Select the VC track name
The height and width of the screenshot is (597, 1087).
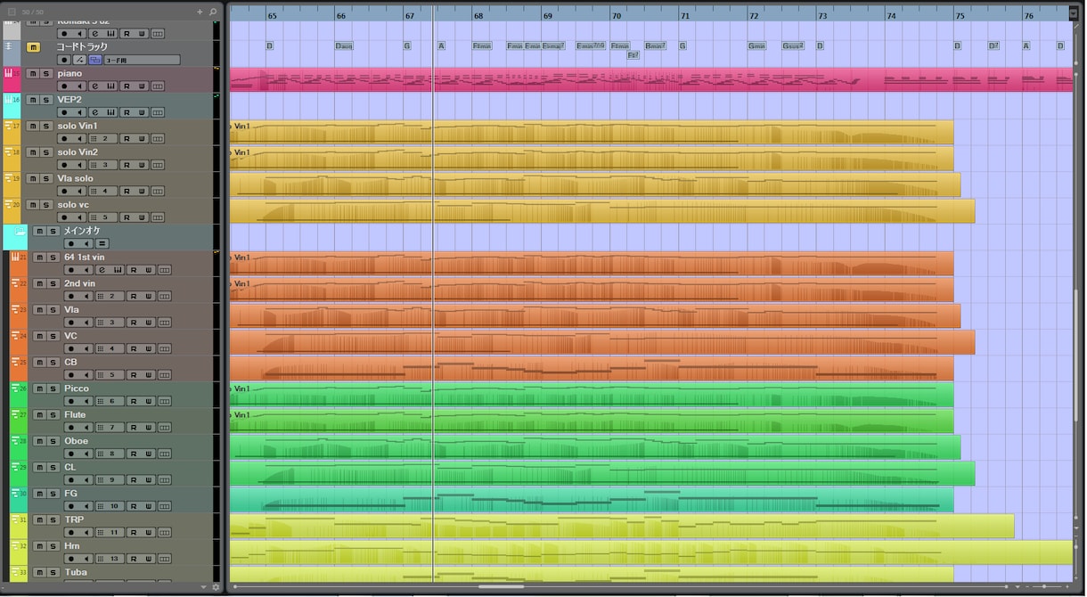(70, 336)
